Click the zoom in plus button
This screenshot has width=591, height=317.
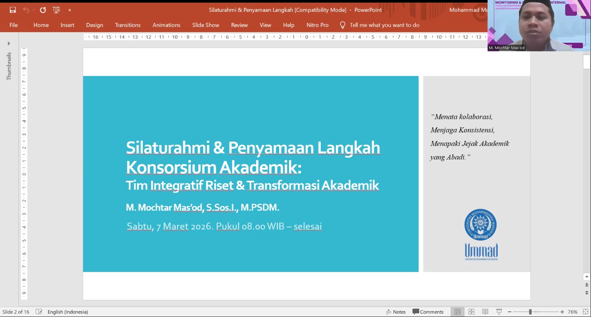coord(562,312)
